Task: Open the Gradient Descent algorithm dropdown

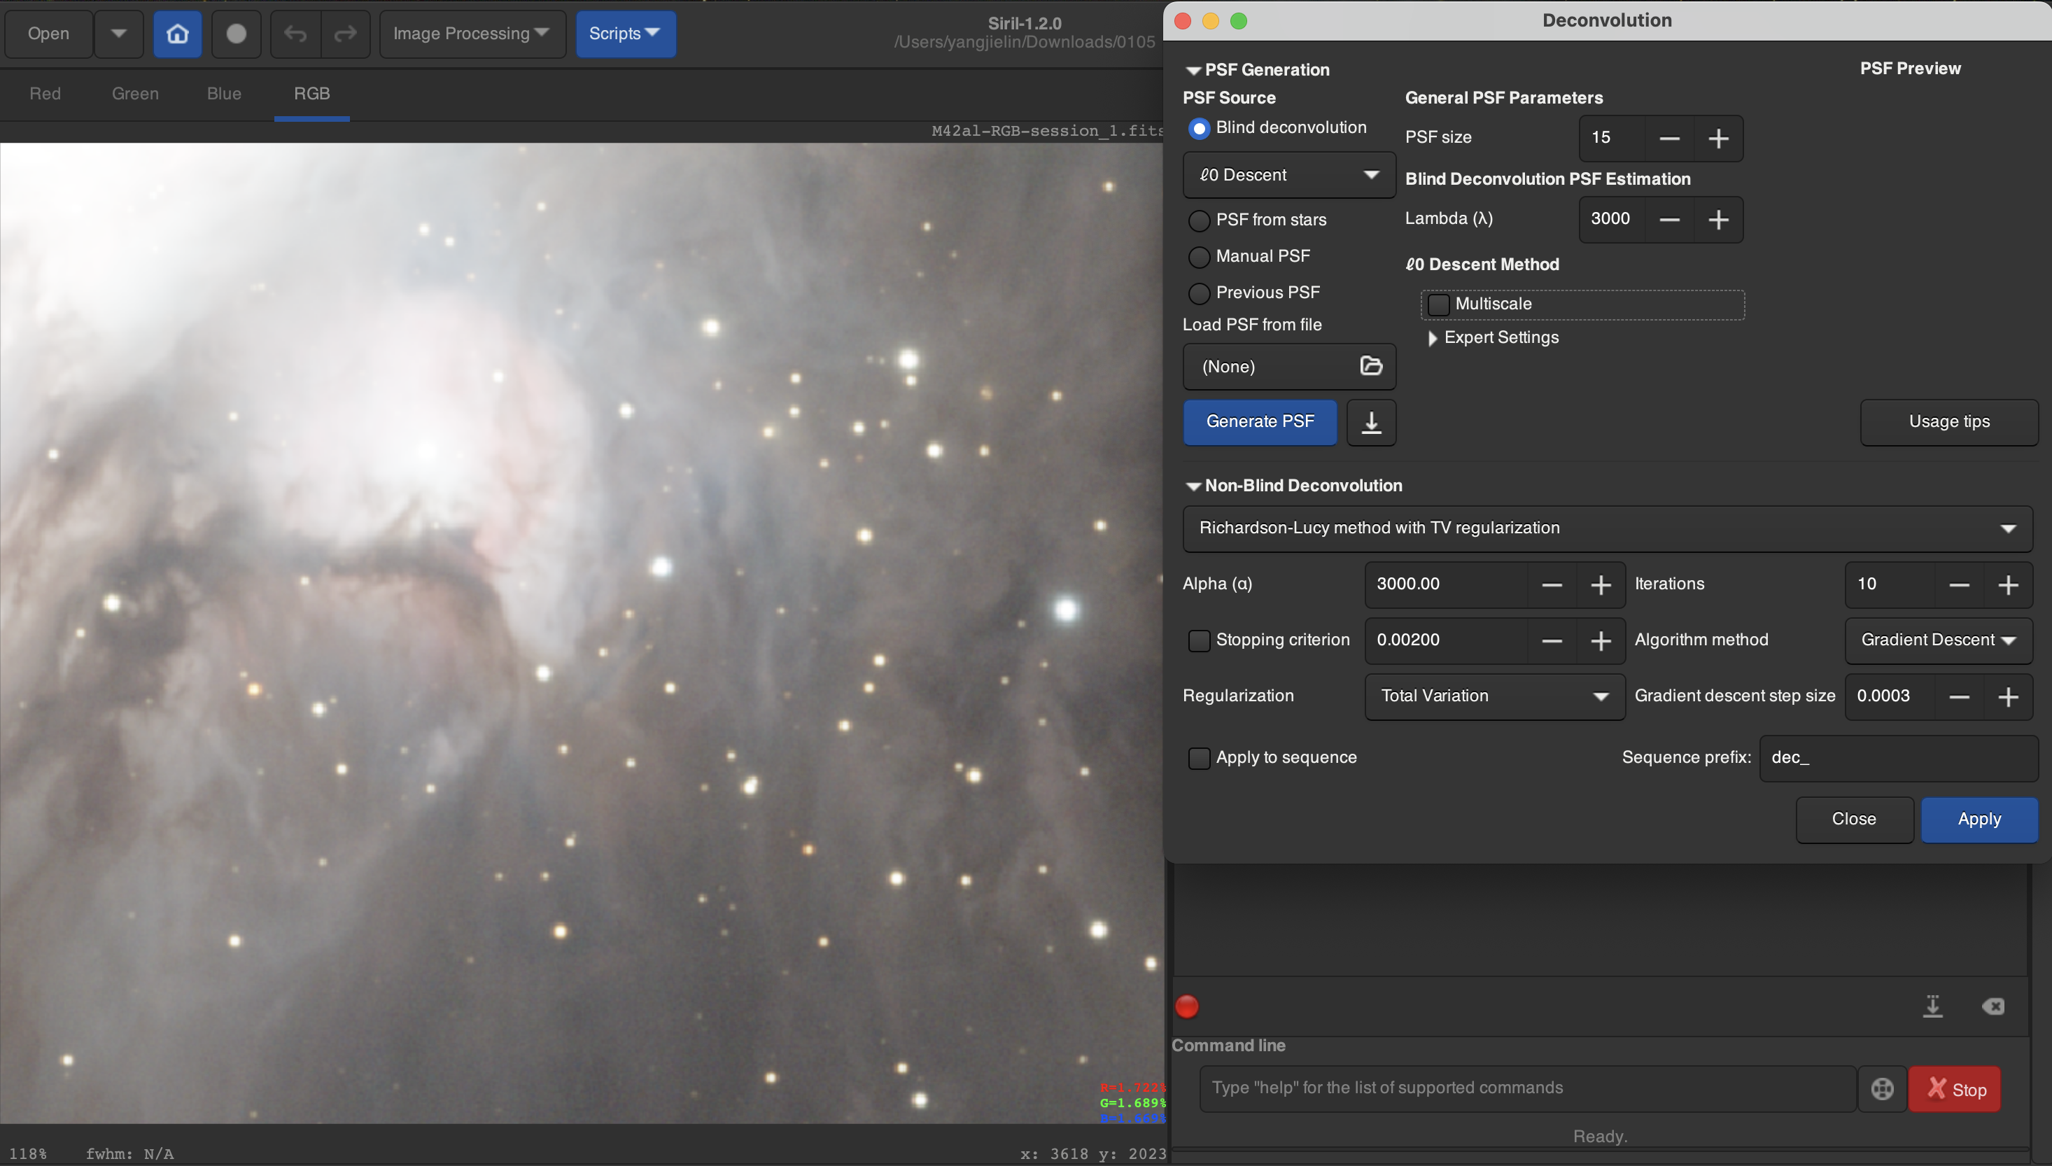Action: coord(1937,640)
